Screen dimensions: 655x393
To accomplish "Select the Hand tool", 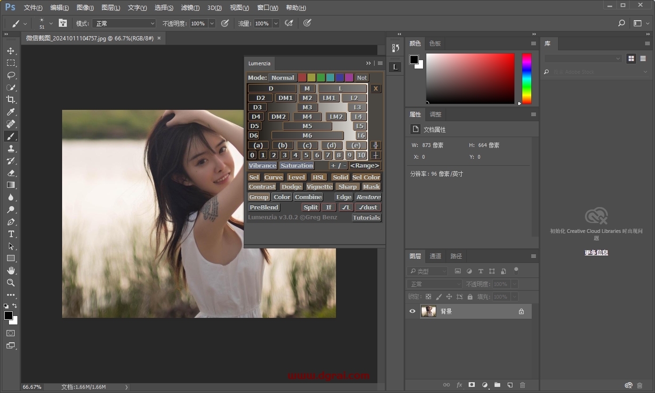I will tap(11, 270).
